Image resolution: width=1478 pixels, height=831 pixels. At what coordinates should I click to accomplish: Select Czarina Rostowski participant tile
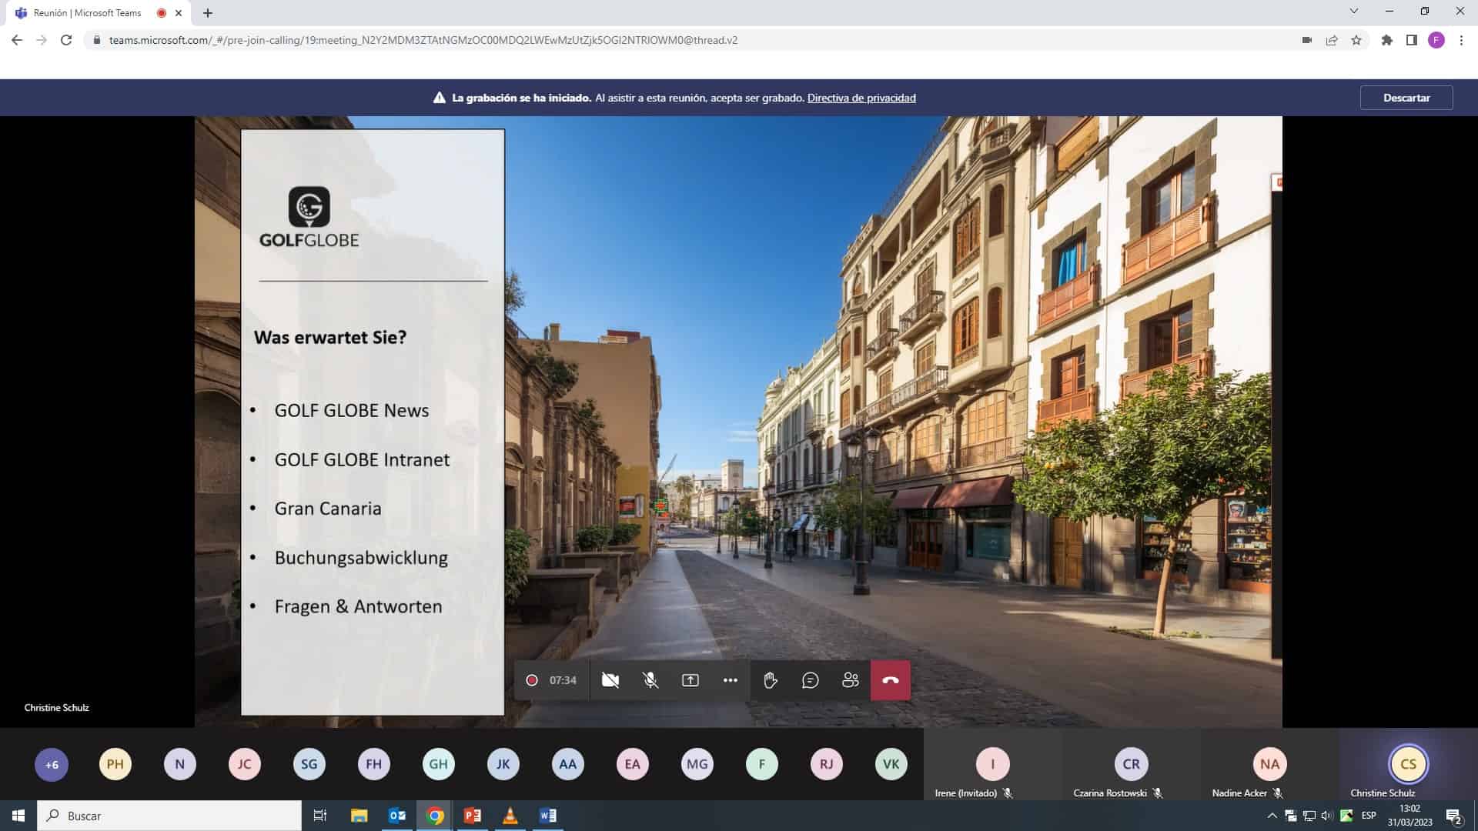pos(1132,764)
